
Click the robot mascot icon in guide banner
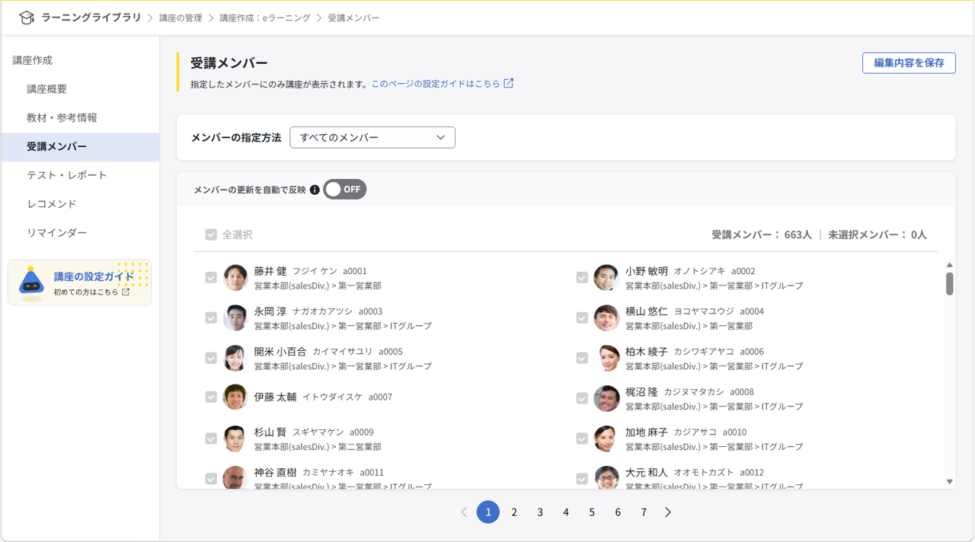(x=31, y=283)
